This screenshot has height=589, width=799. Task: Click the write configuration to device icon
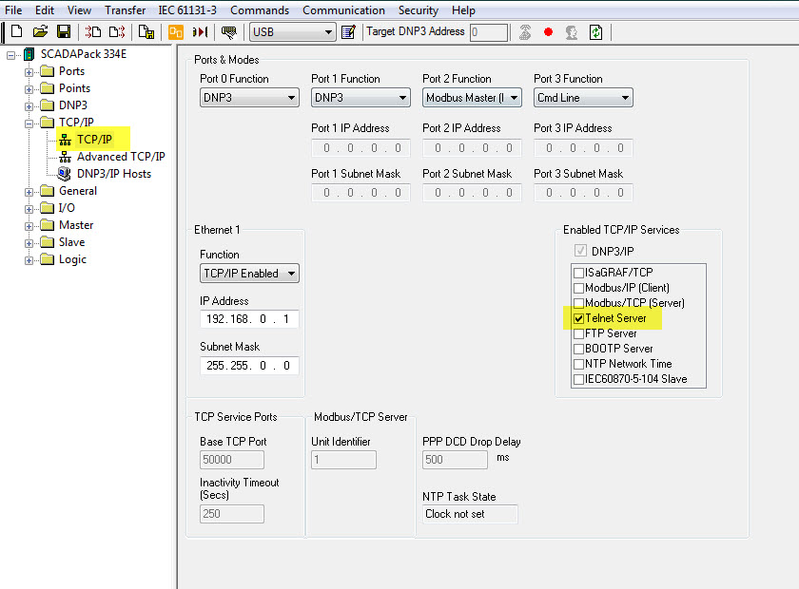[x=117, y=32]
